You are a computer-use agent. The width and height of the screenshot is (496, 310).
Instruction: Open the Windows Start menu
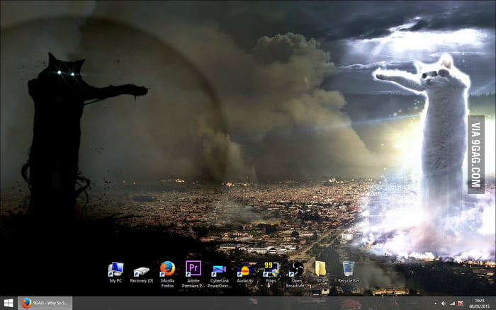pyautogui.click(x=9, y=303)
